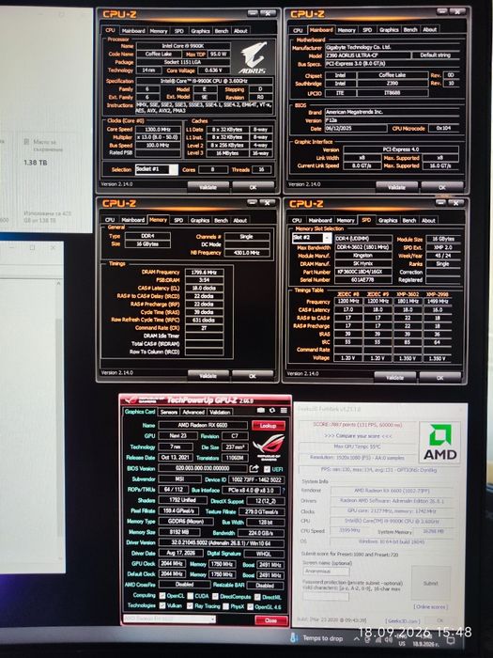This screenshot has width=493, height=658.
Task: Open the GPU-Z hamburger menu
Action: 284,410
